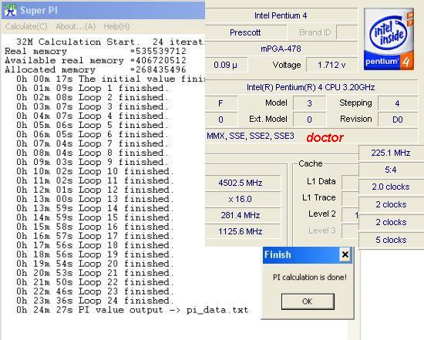The image size is (424, 340).
Task: Click the 2.0 clocks CAS latency value
Action: (x=391, y=187)
